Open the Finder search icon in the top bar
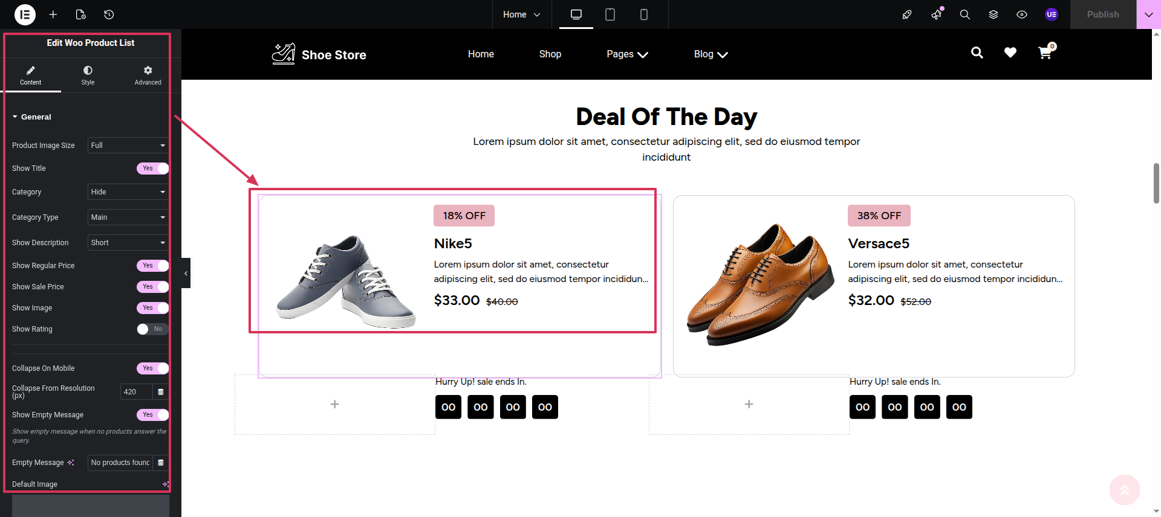 [964, 14]
